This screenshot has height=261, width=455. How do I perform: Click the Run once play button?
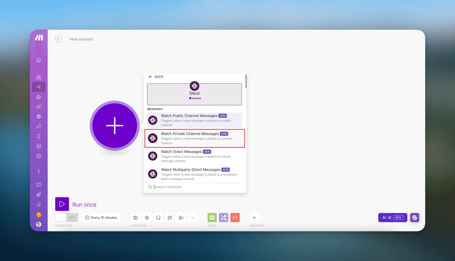point(62,204)
